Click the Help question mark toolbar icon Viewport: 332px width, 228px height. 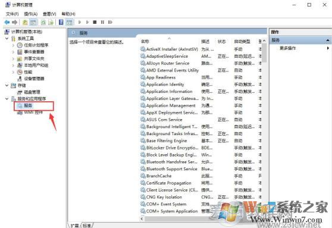(x=61, y=22)
